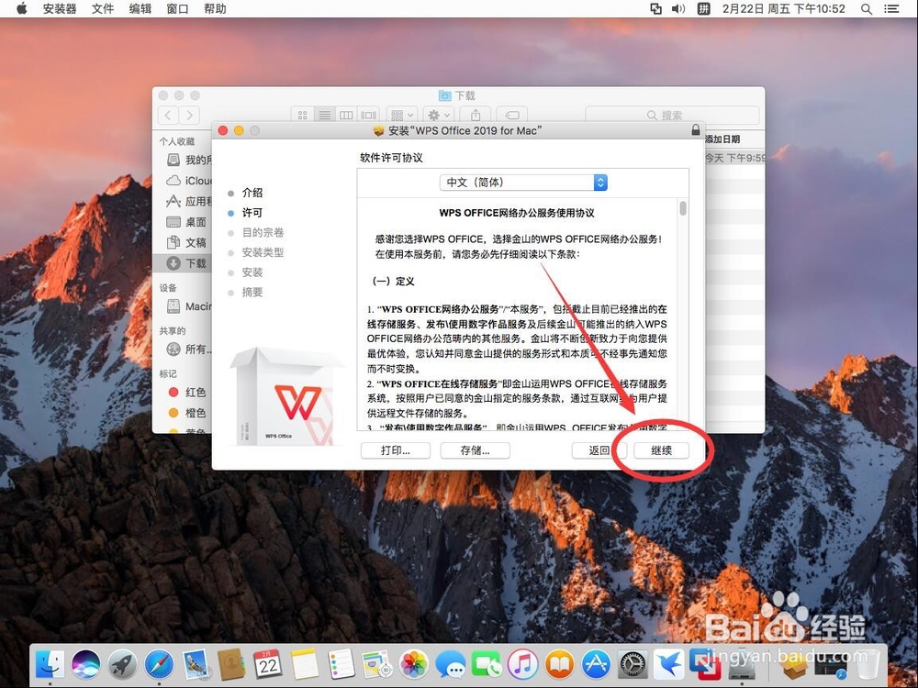Select the 介绍 step in installer sidebar

tap(252, 193)
